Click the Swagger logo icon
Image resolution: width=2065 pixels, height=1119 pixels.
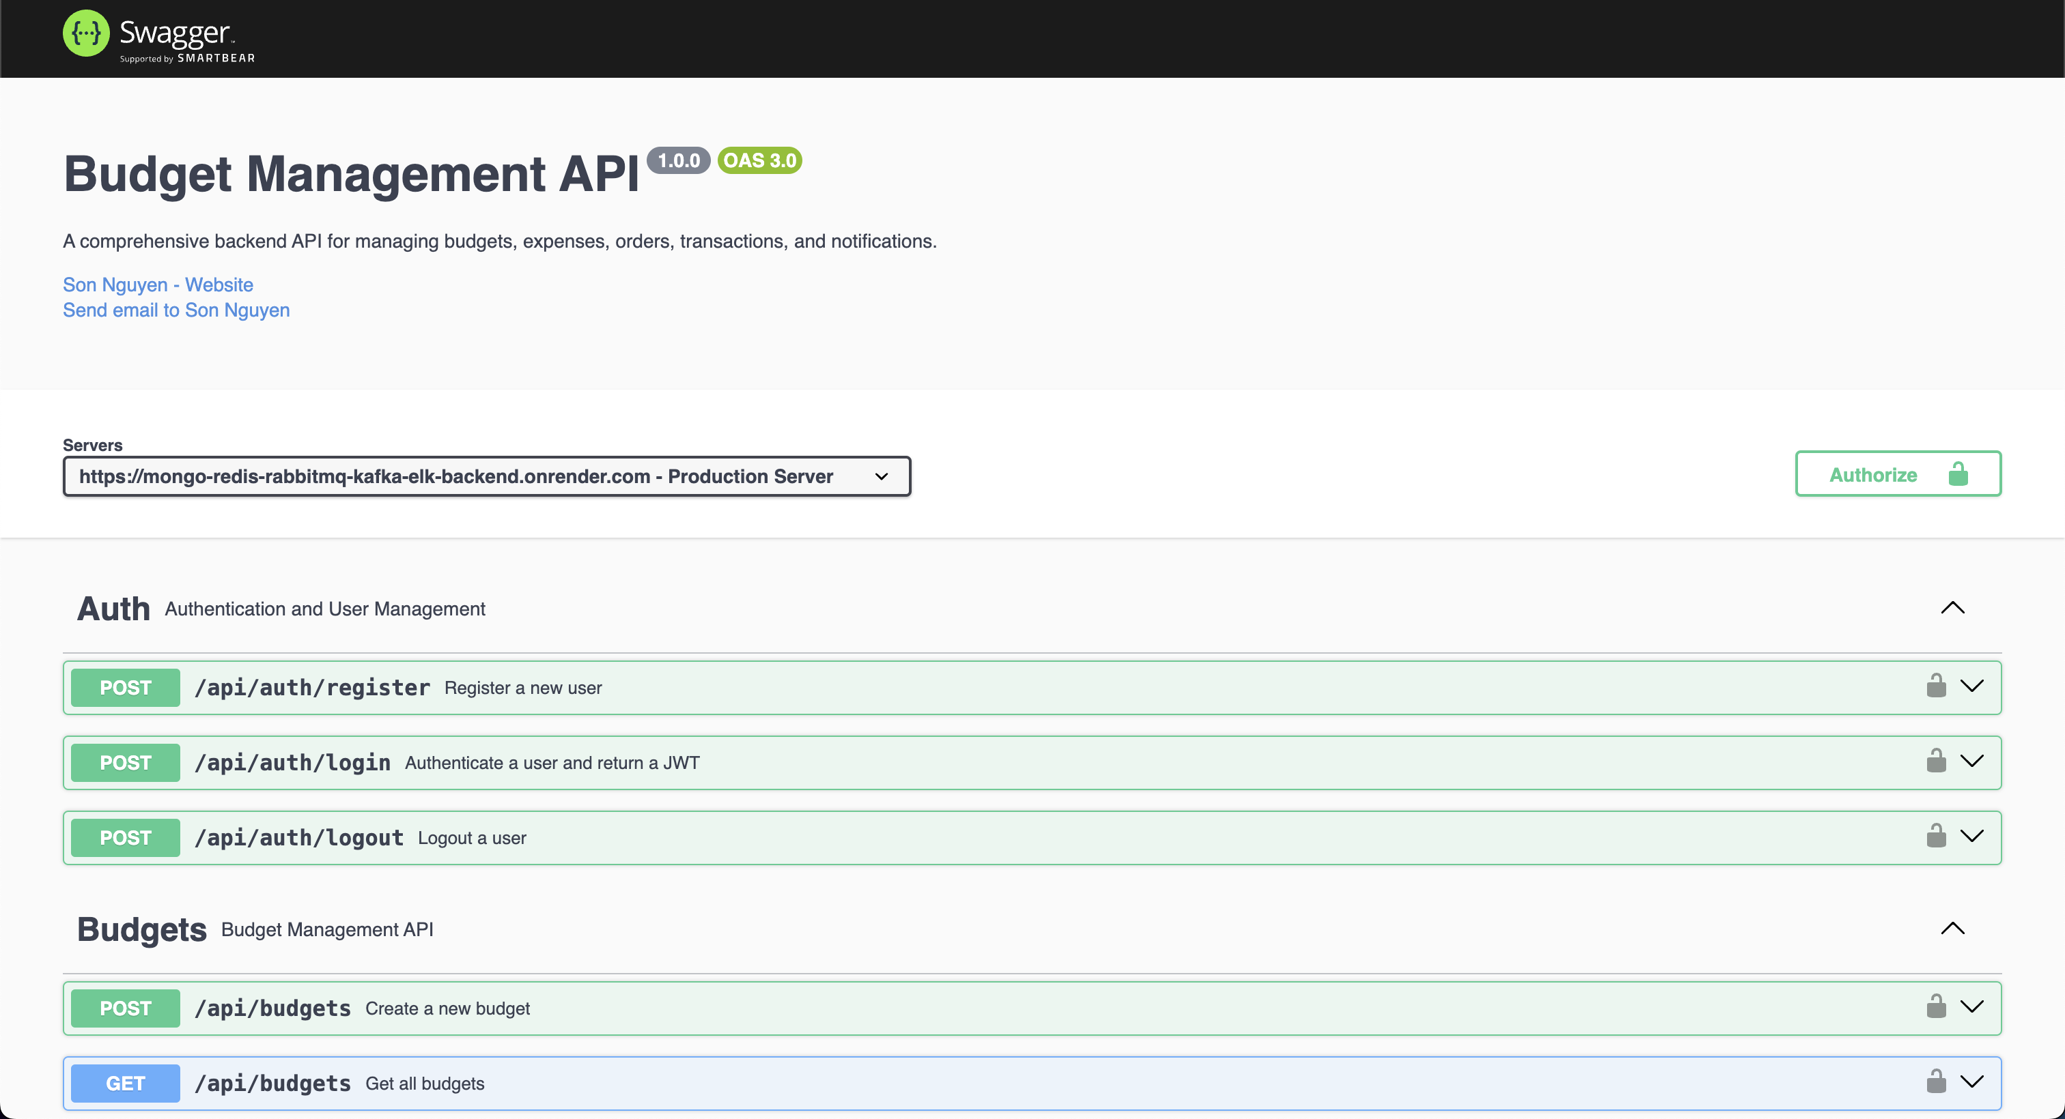(86, 33)
